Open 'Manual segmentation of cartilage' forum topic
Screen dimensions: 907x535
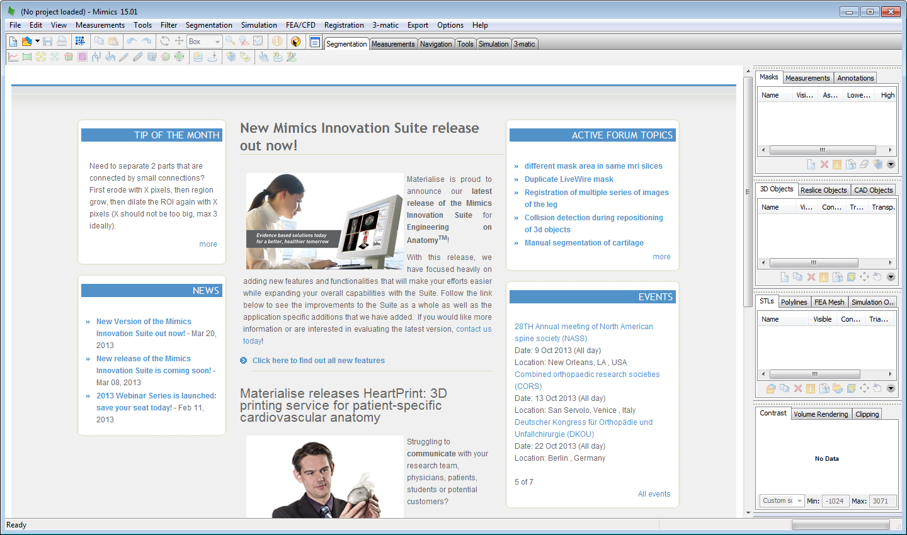point(584,243)
